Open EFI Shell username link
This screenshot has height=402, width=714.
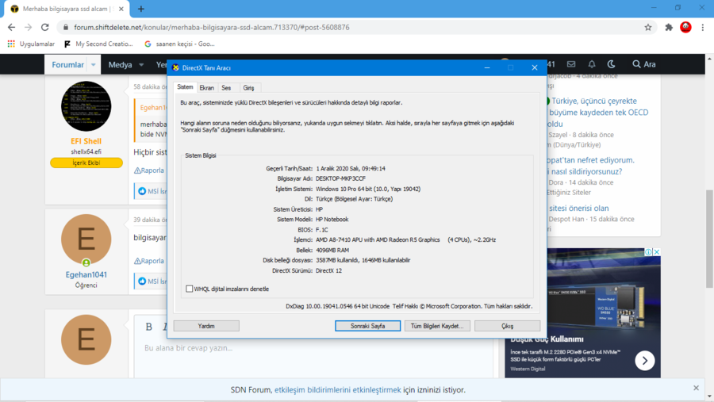point(86,141)
